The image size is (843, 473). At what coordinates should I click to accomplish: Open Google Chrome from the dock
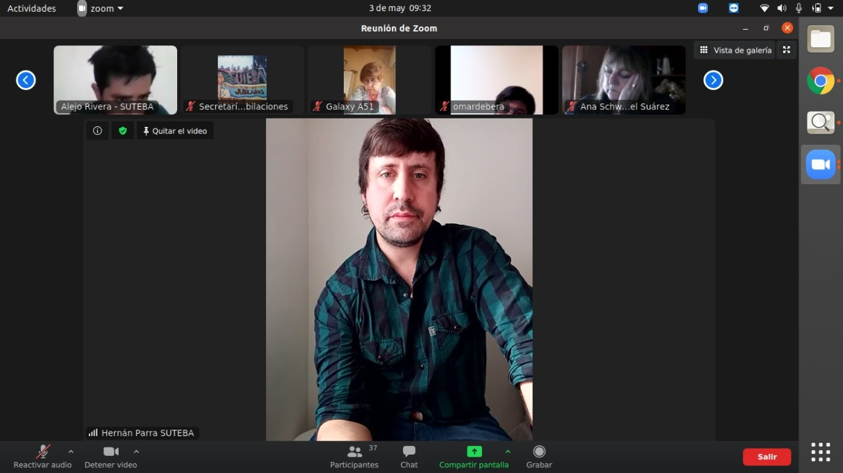coord(821,81)
